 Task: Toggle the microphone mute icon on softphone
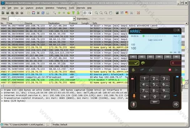133,104
